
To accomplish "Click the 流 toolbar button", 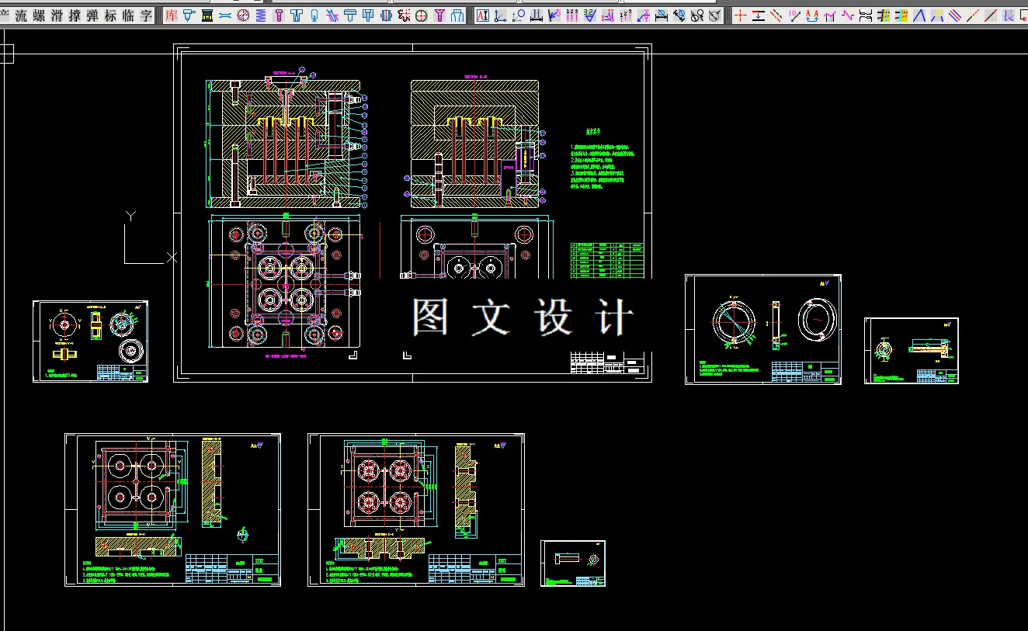I will click(x=22, y=15).
